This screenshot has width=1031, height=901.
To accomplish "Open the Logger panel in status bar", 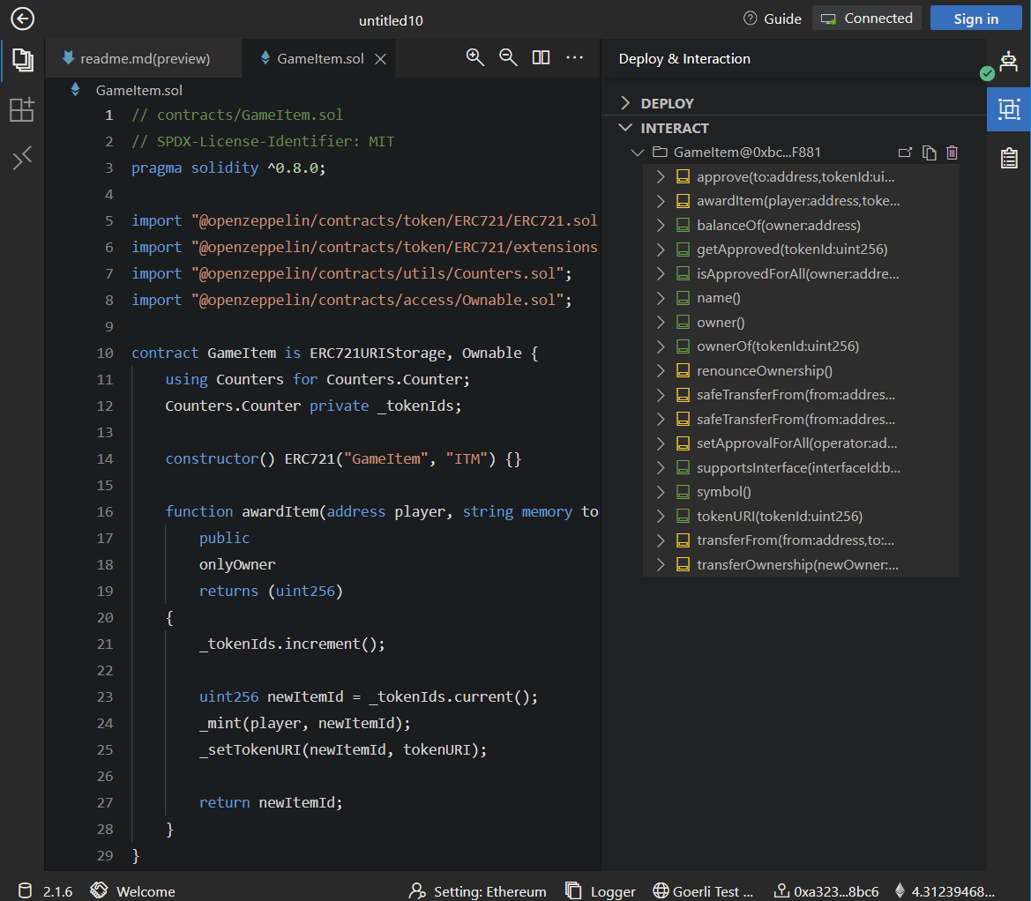I will (x=601, y=891).
